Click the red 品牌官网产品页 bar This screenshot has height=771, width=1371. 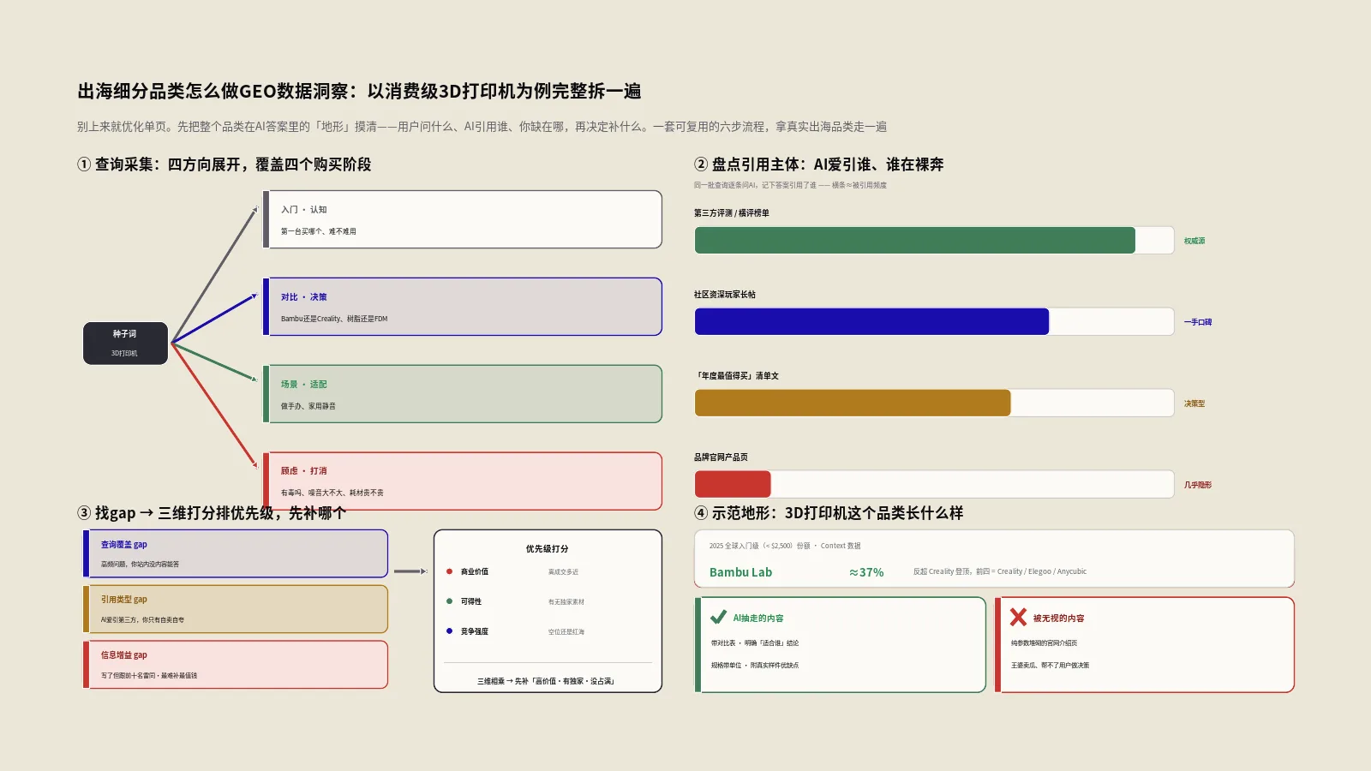733,484
